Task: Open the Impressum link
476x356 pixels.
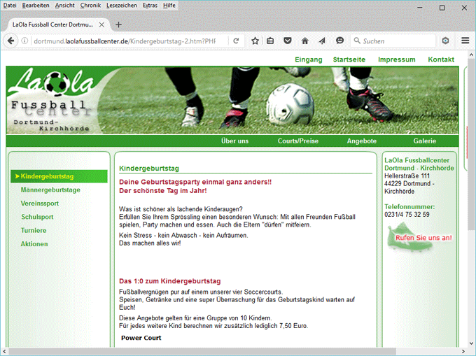Action: (x=396, y=59)
